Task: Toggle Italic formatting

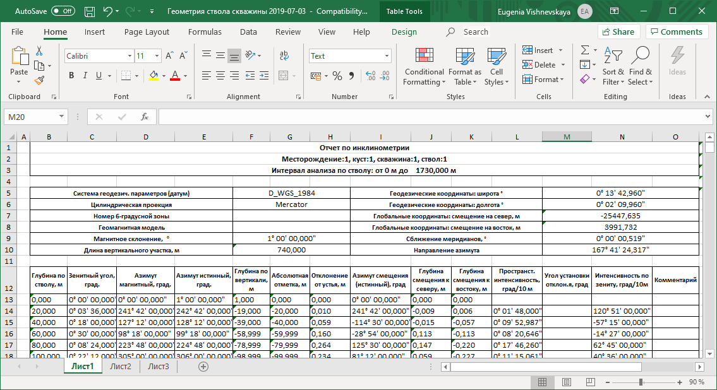Action: 85,76
